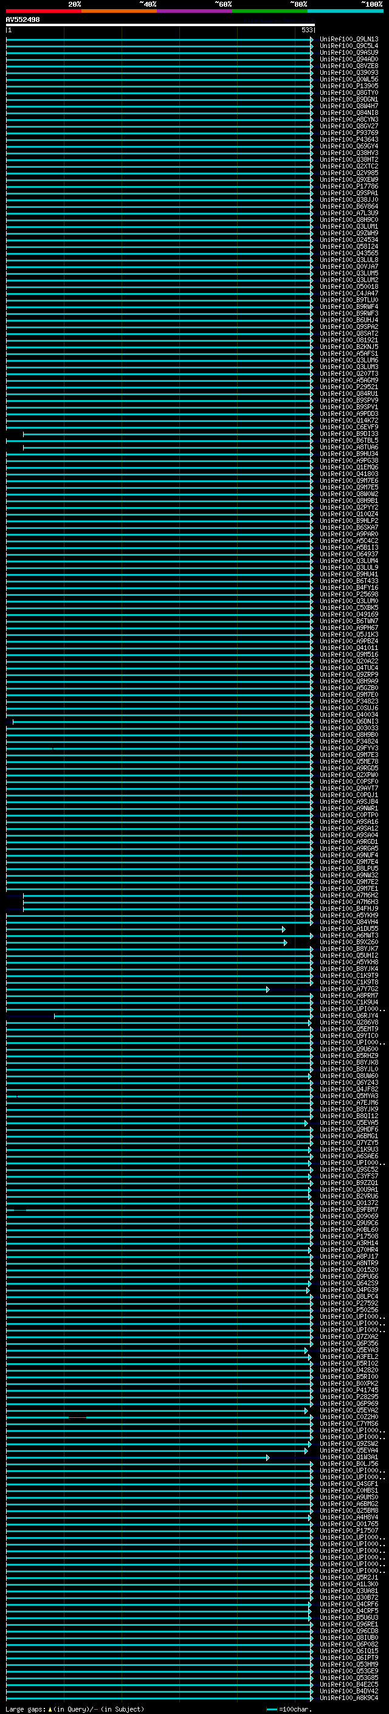389x1714 pixels.
Task: Click the UniRef100_P17508 label
Action: click(x=349, y=1236)
